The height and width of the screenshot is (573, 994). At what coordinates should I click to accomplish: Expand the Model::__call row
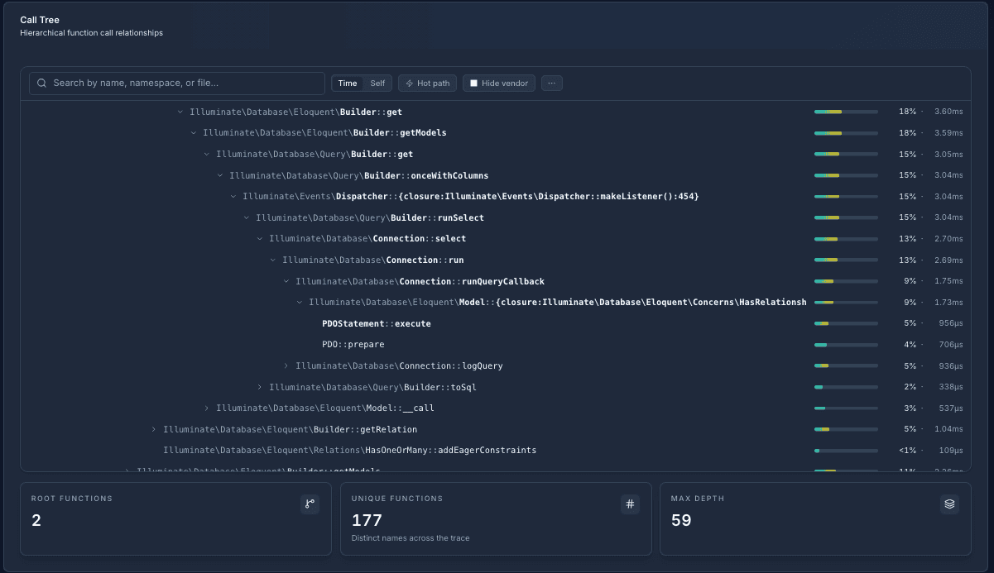point(206,408)
